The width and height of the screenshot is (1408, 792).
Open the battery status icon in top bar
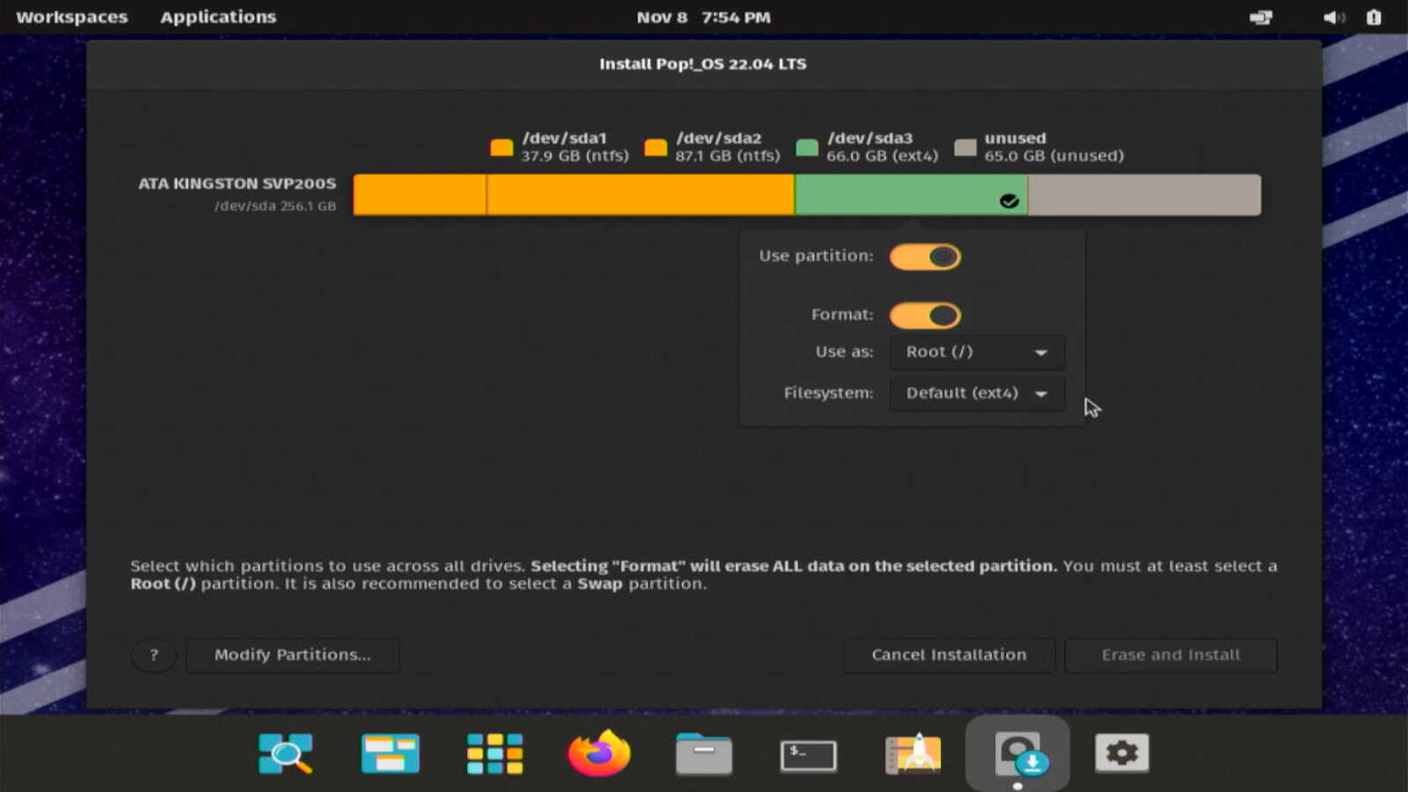point(1374,18)
